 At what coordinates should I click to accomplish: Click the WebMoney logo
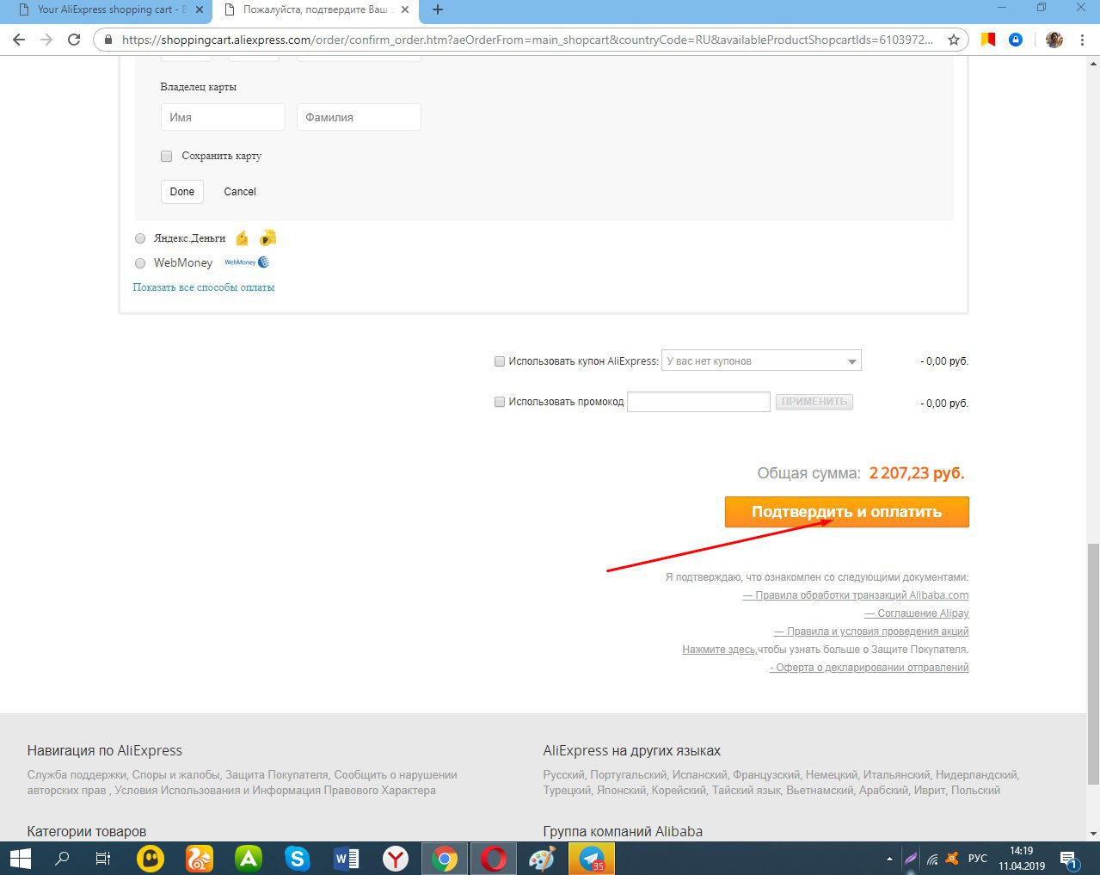click(247, 262)
